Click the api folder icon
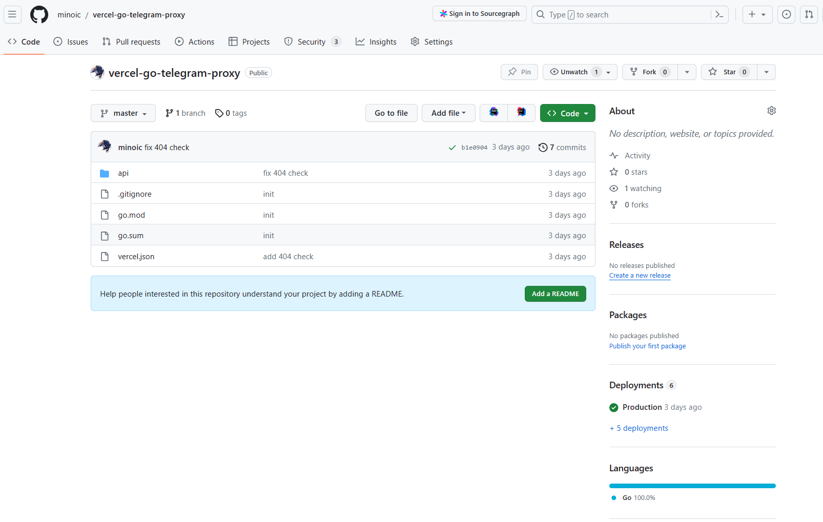This screenshot has width=823, height=522. coord(105,173)
